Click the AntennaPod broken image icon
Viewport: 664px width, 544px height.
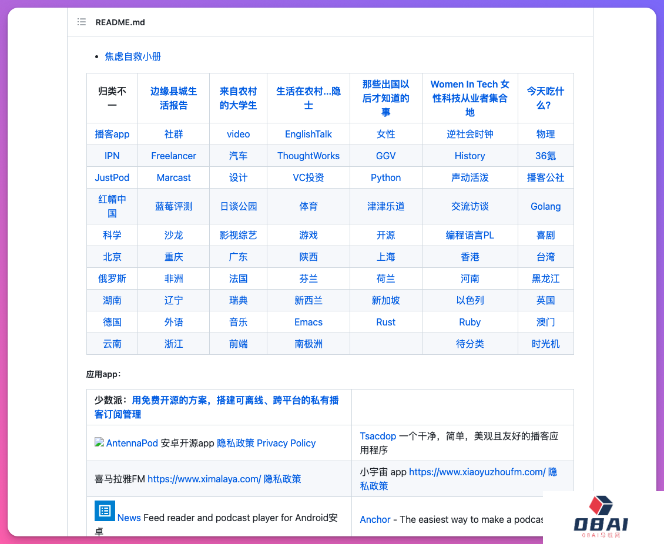click(x=99, y=442)
